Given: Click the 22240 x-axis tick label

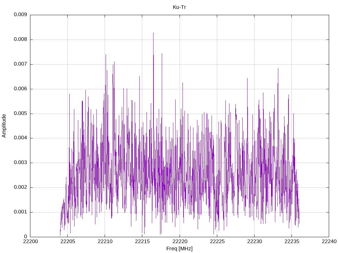Looking at the screenshot, I should pos(329,241).
